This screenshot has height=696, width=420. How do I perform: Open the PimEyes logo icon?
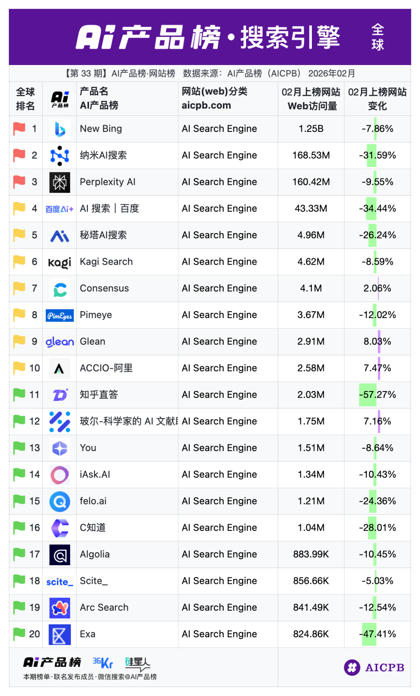click(x=60, y=315)
